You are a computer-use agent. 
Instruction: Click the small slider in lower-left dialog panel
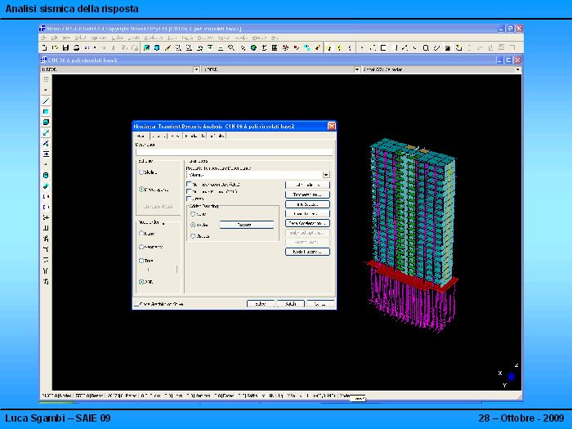pos(148,269)
